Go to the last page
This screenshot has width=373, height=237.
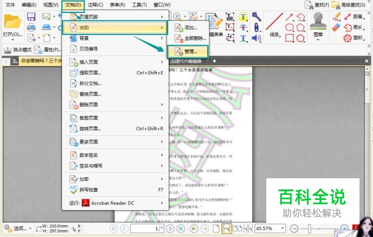(x=181, y=229)
